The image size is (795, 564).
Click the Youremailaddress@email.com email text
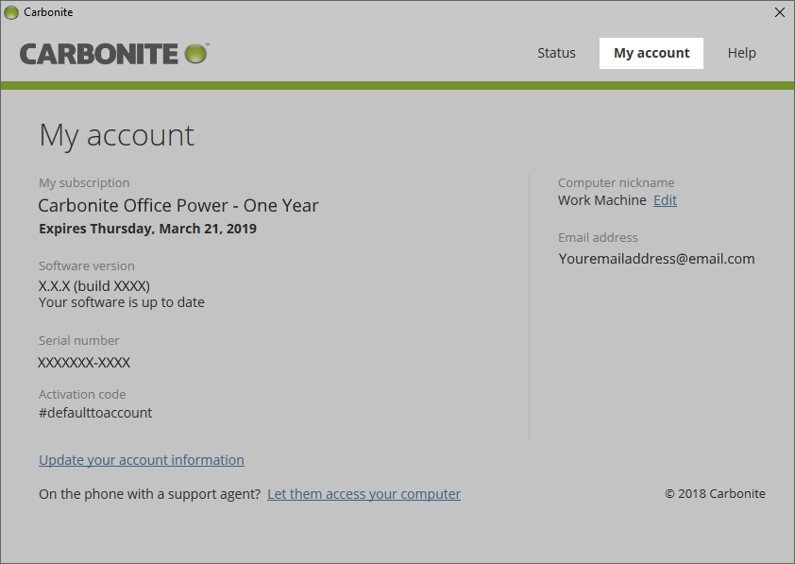[x=656, y=259]
